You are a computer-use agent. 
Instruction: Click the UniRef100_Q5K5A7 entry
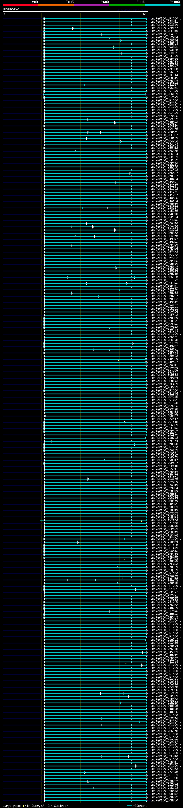point(164,173)
